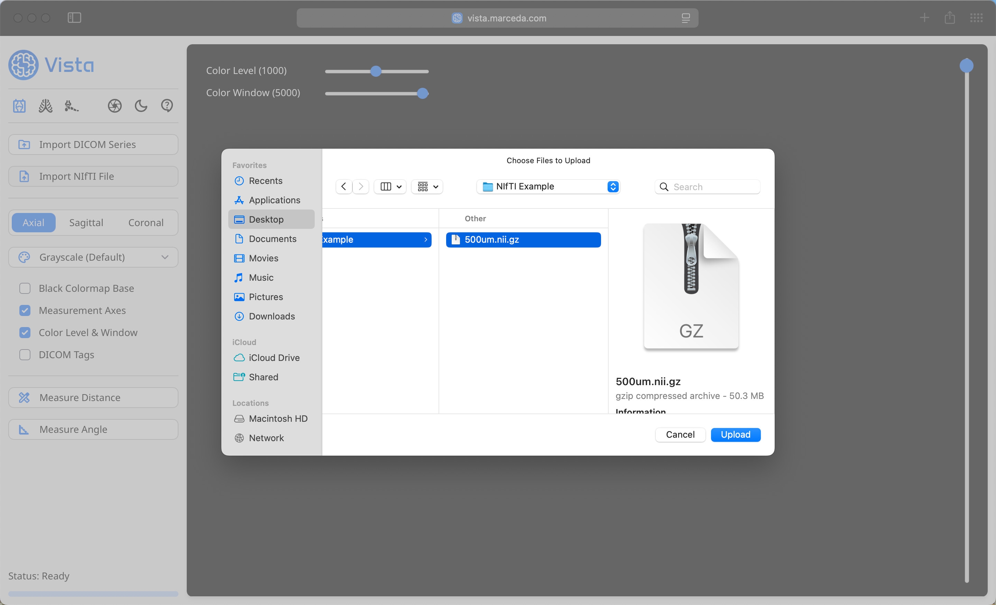Open the NIfTI Example folder path popup
The image size is (996, 605).
(548, 186)
